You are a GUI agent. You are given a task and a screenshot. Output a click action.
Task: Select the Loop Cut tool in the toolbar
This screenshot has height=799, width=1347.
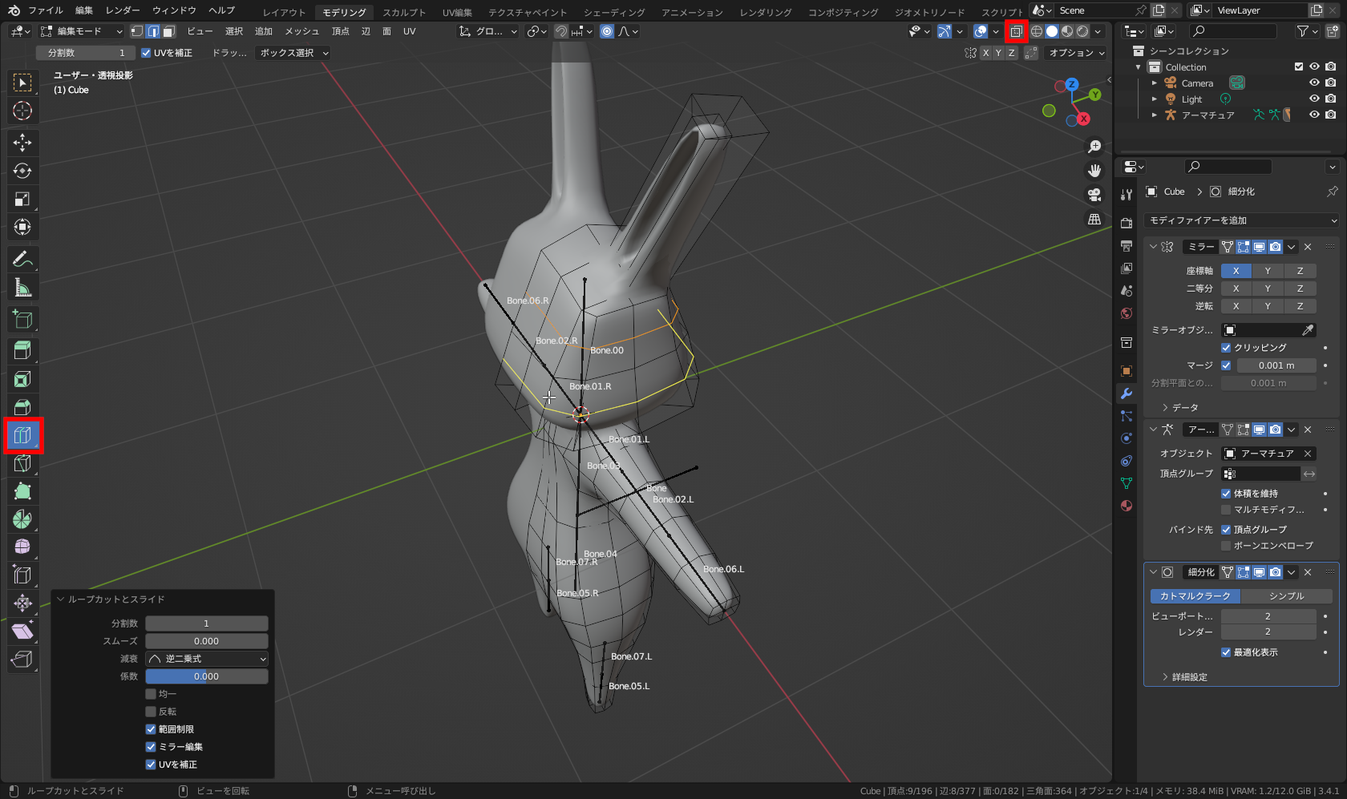pos(22,435)
